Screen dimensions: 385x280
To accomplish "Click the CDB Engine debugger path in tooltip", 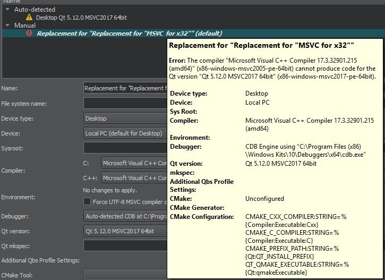I will click(x=306, y=150).
